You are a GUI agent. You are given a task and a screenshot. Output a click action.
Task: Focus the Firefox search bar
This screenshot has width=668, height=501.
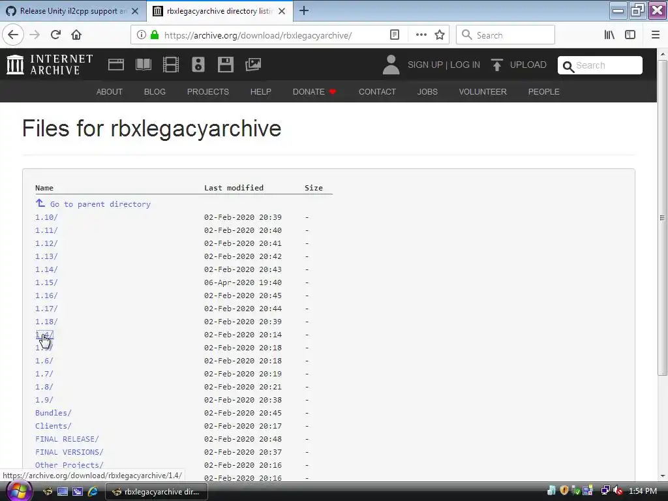tap(506, 35)
